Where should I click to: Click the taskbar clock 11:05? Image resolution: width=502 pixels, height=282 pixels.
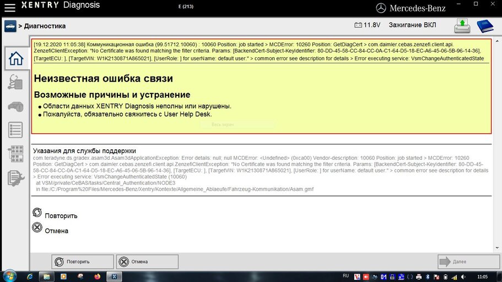(x=483, y=277)
